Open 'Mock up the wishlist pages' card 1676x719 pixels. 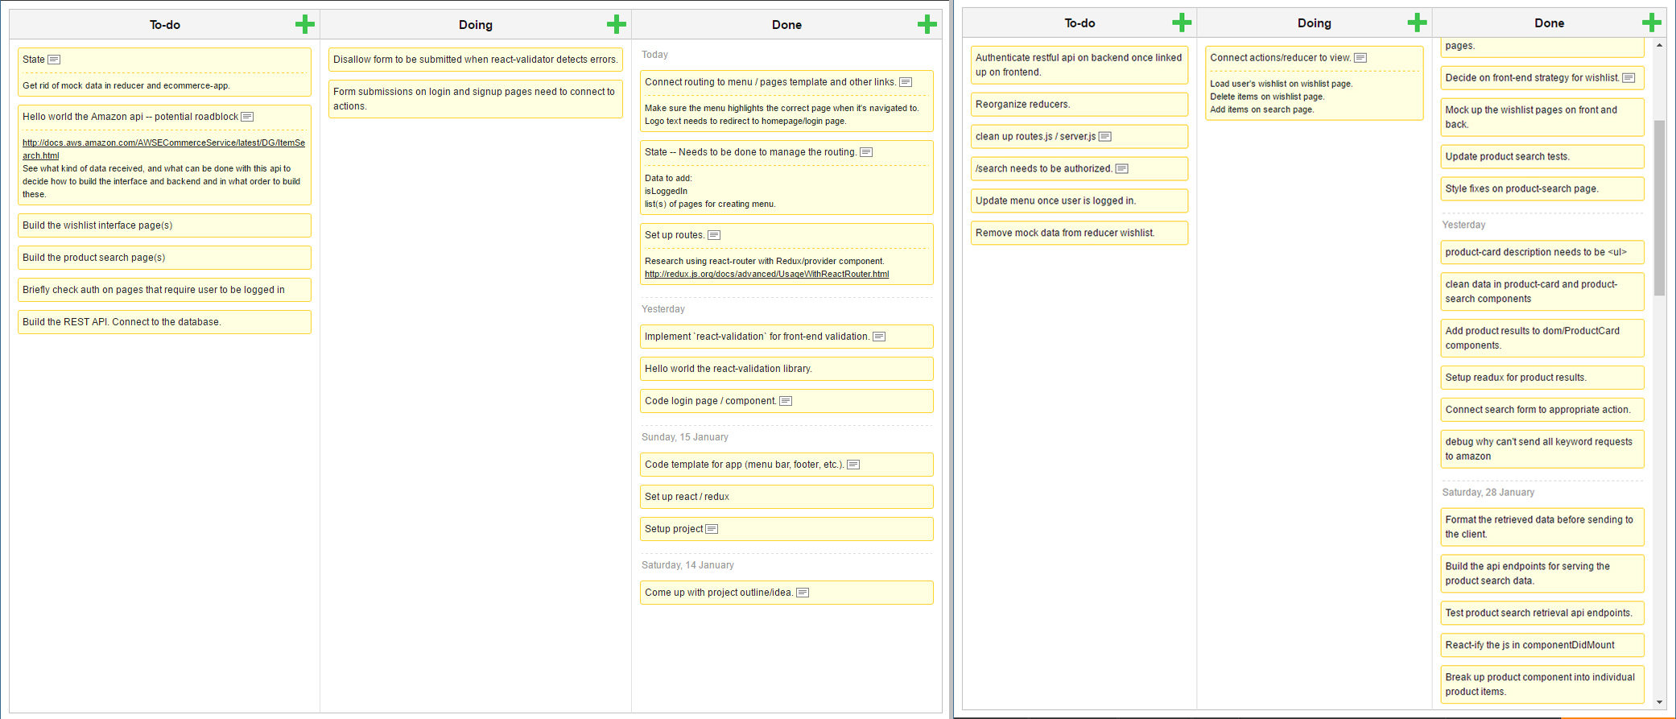click(x=1542, y=118)
